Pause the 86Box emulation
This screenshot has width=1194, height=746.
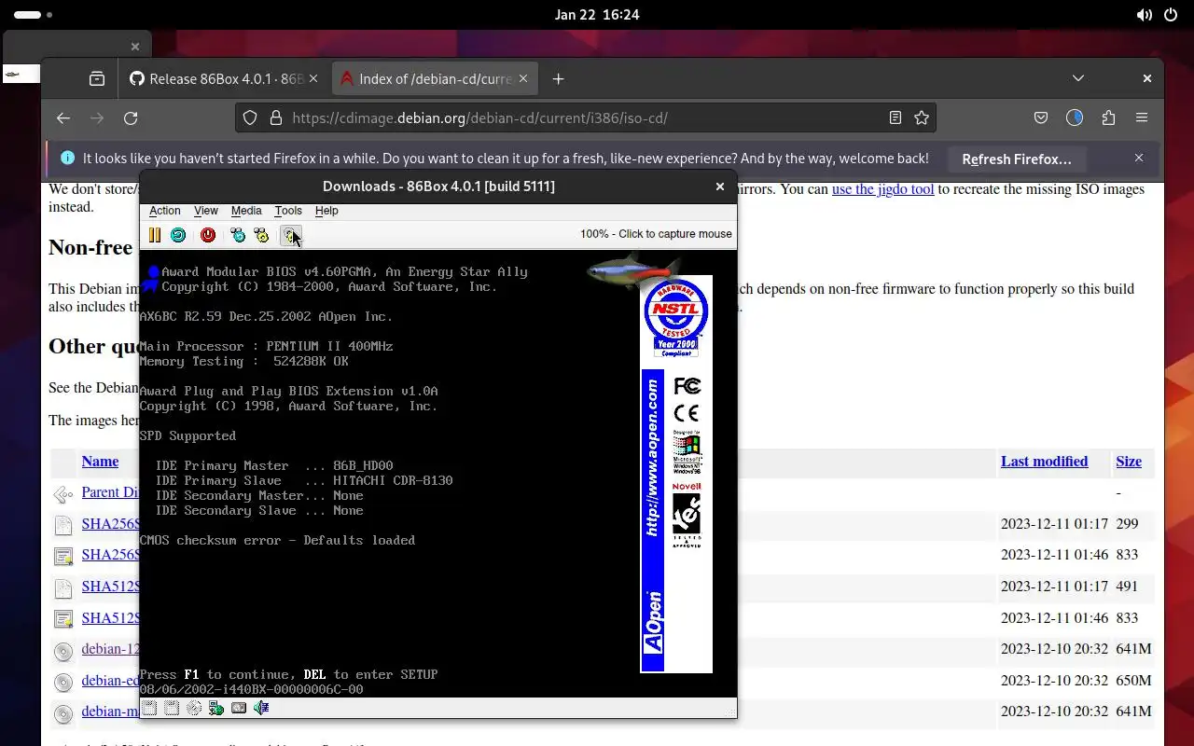[155, 236]
